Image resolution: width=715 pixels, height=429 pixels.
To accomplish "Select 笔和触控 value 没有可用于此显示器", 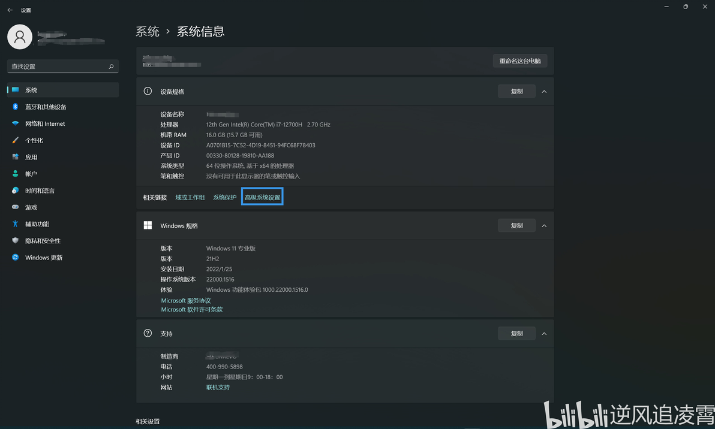I will [253, 176].
